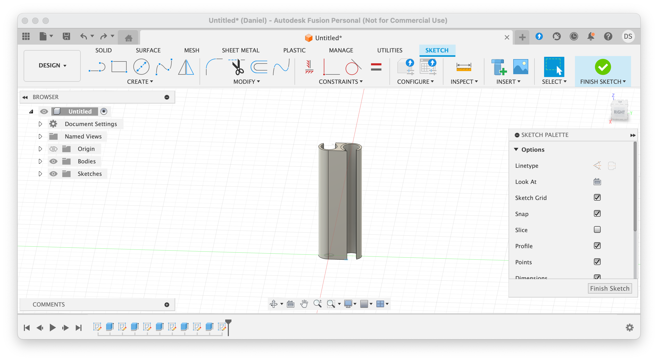Select the Trim scissors tool

tap(237, 67)
